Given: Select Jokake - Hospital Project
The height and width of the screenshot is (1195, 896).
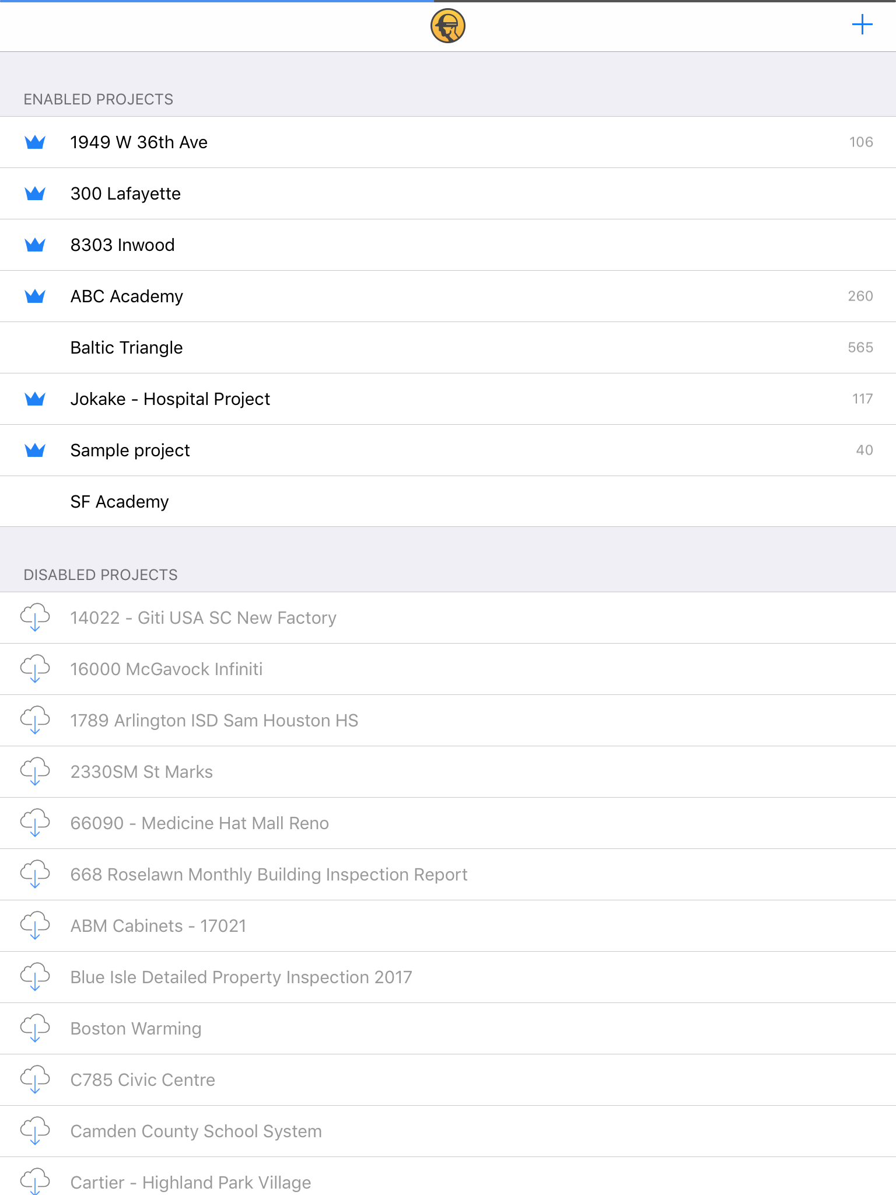Looking at the screenshot, I should (448, 399).
